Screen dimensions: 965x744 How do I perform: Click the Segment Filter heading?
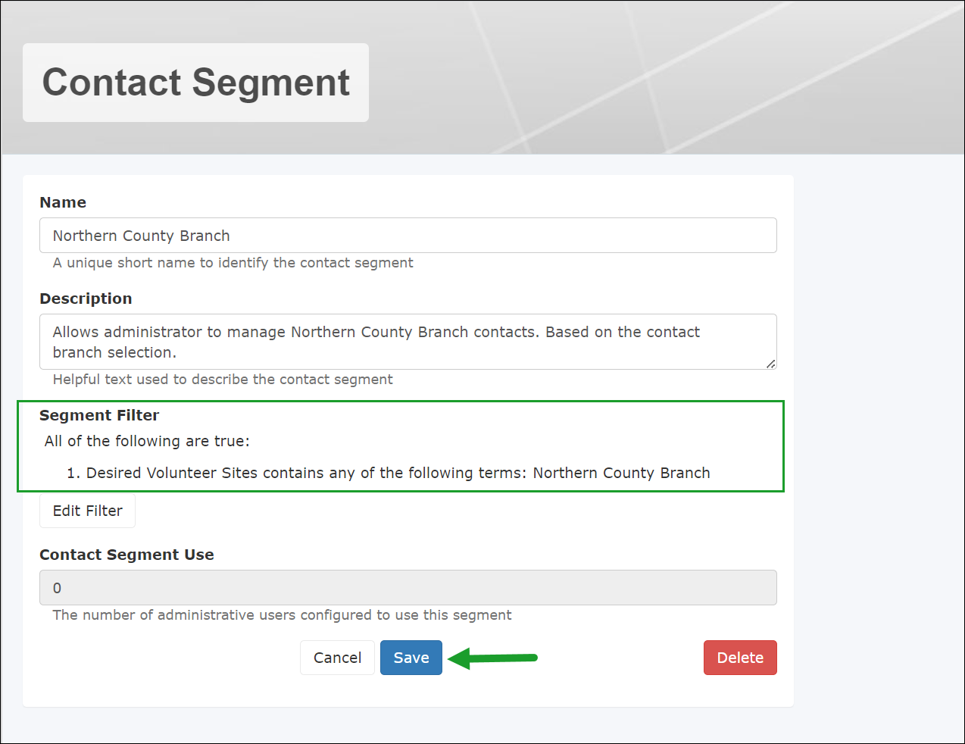pyautogui.click(x=99, y=415)
